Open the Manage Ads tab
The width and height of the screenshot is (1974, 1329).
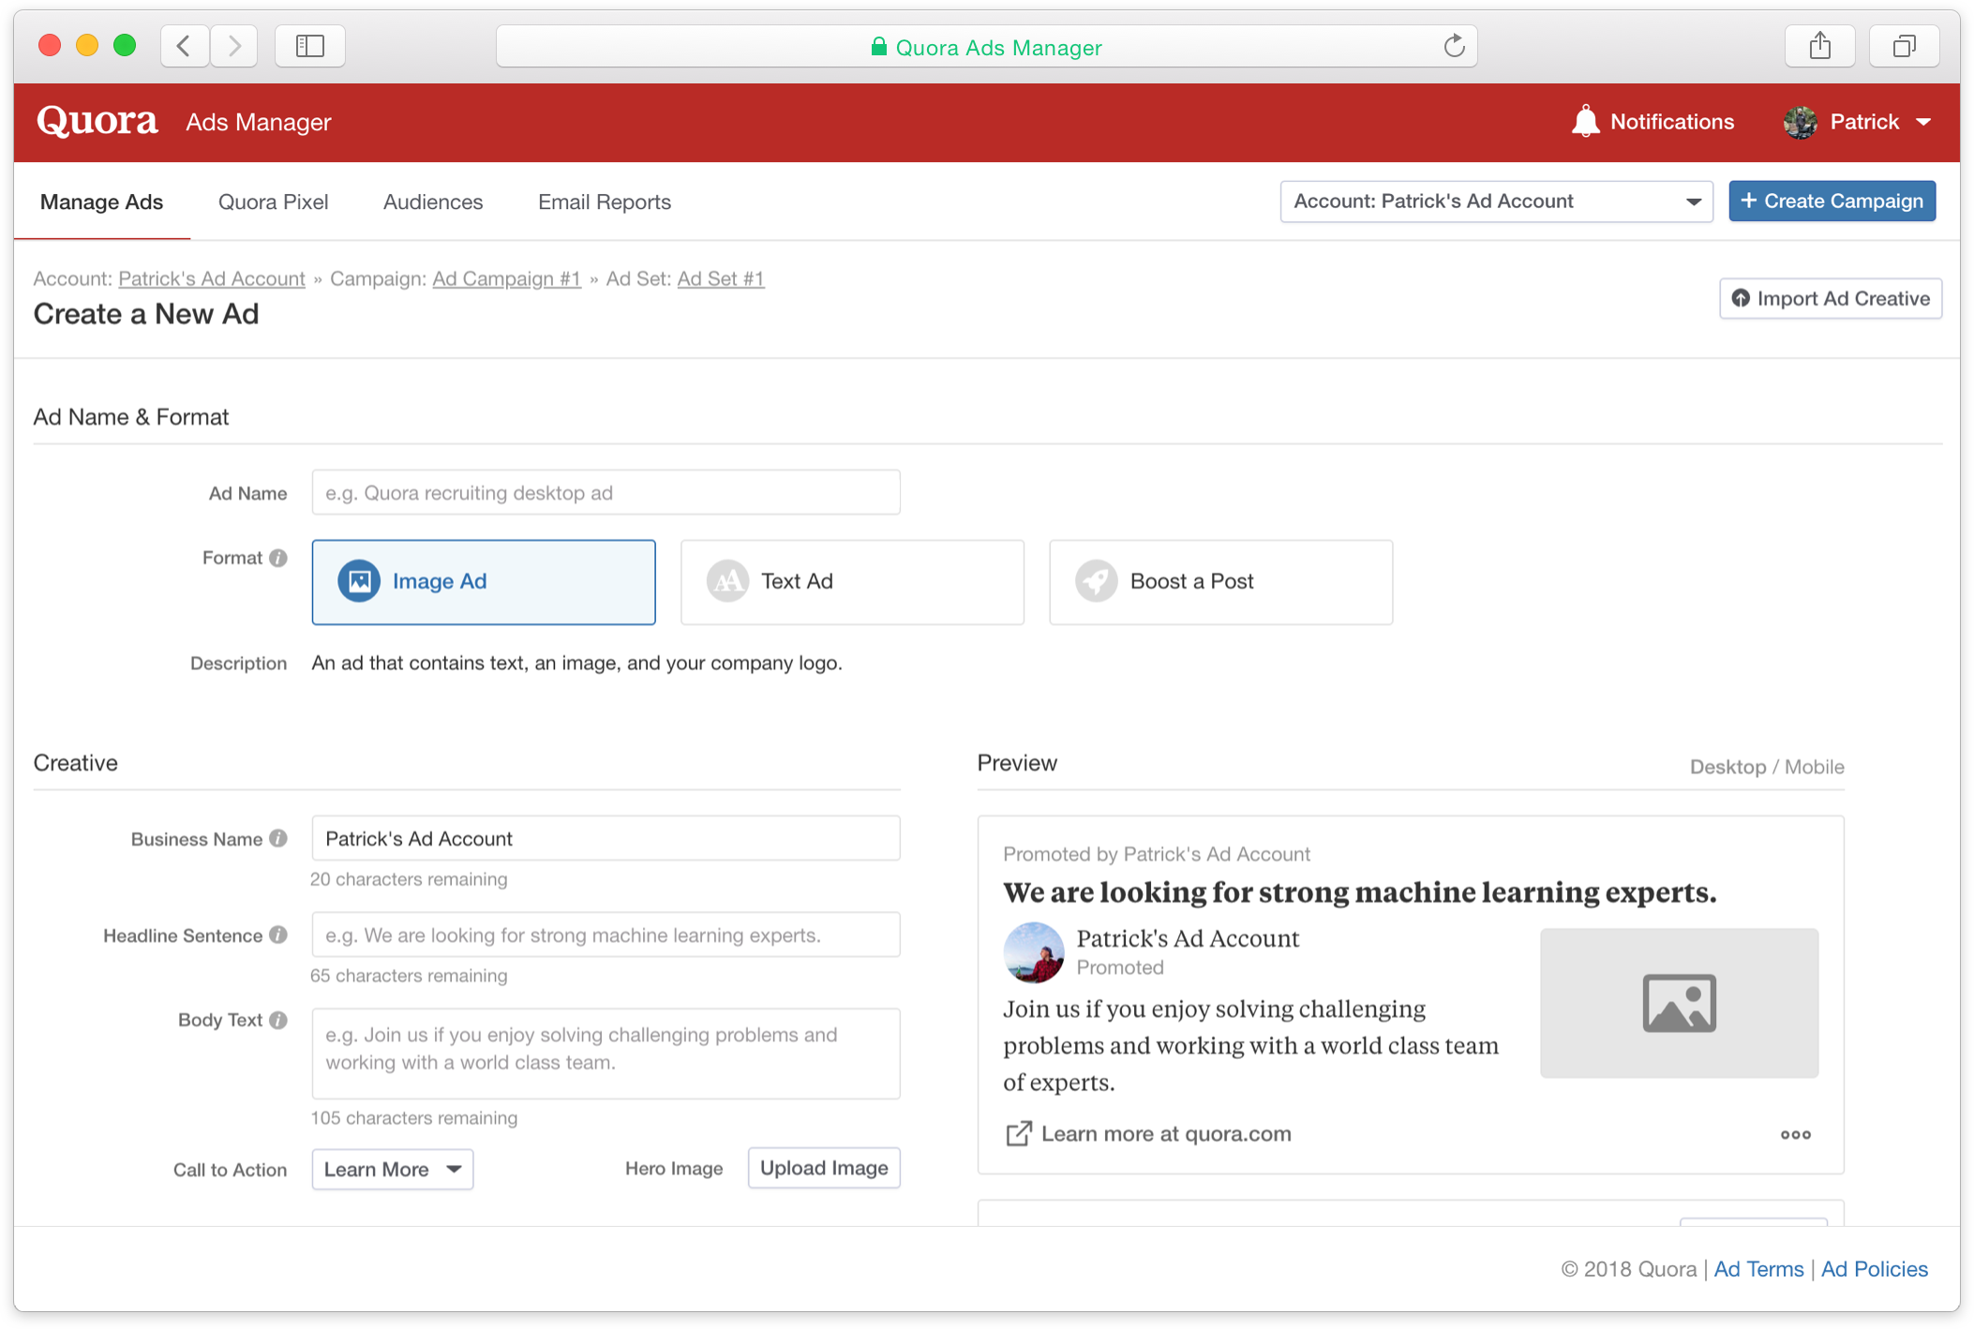tap(101, 202)
